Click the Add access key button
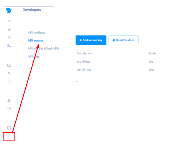 point(91,40)
